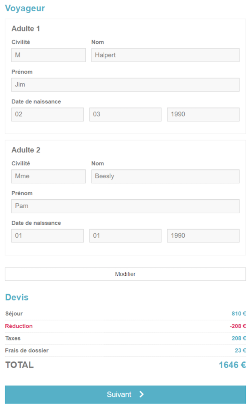Click the Modifier button
Image resolution: width=251 pixels, height=414 pixels.
(x=125, y=274)
